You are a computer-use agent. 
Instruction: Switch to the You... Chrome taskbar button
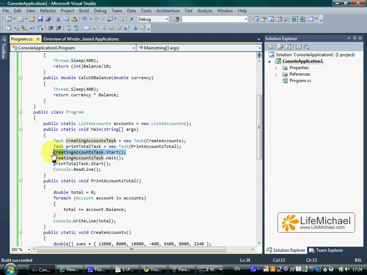(154, 270)
